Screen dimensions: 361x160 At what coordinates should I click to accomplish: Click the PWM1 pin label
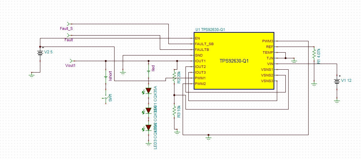point(200,78)
